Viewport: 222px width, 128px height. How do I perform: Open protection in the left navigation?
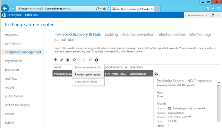coord(12,70)
